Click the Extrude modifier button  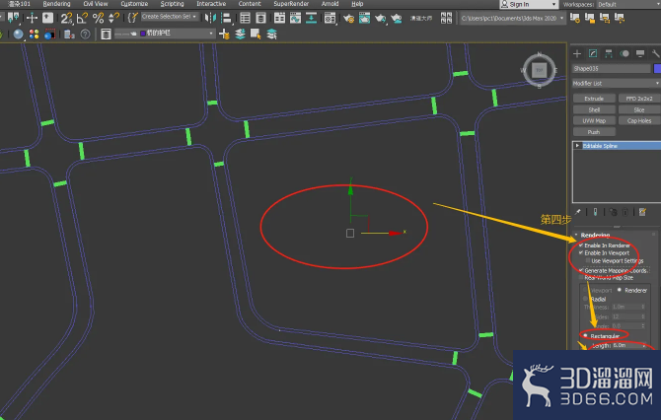click(594, 99)
